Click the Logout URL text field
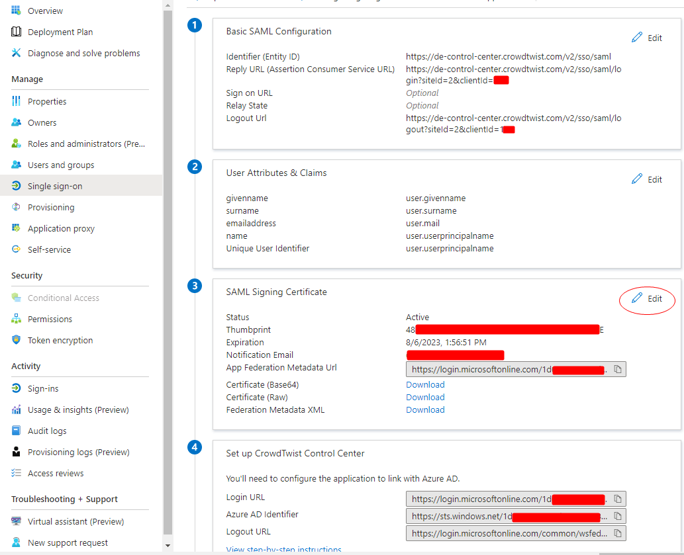The width and height of the screenshot is (684, 555). click(x=516, y=533)
